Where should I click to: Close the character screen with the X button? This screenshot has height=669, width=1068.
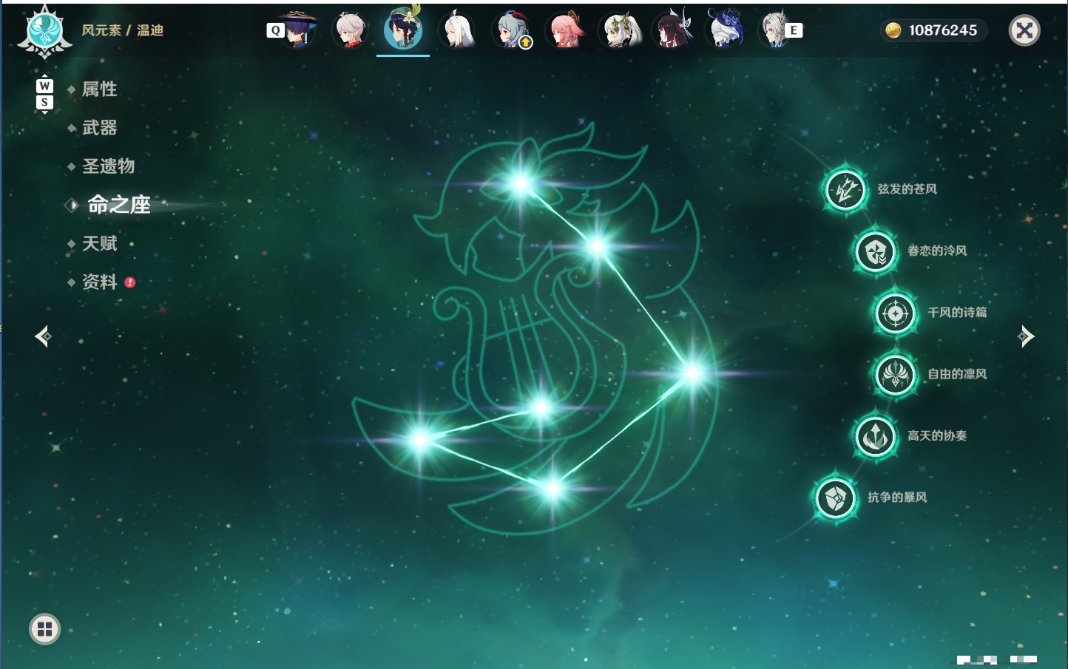pyautogui.click(x=1024, y=30)
